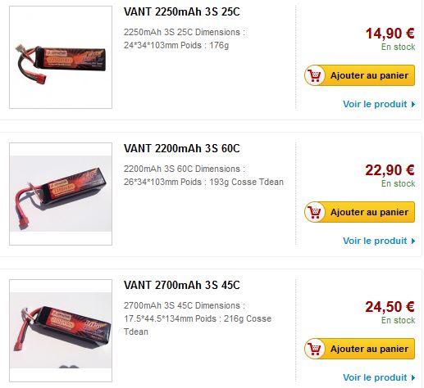The image size is (424, 388).
Task: Add the 14,90 € battery to the cart
Action: (x=359, y=75)
